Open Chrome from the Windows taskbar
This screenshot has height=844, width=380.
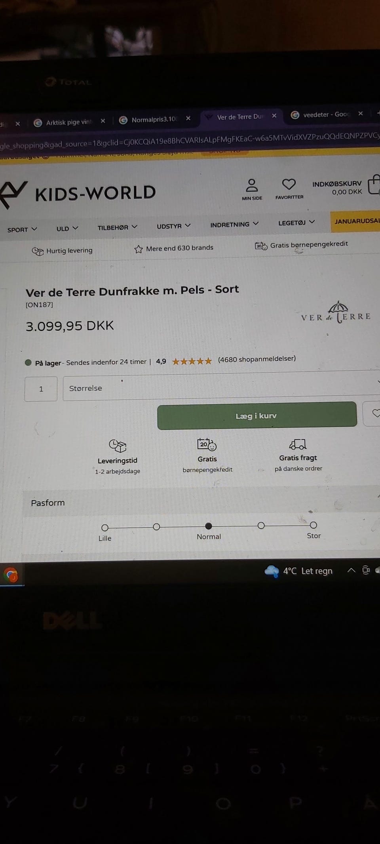(x=11, y=575)
